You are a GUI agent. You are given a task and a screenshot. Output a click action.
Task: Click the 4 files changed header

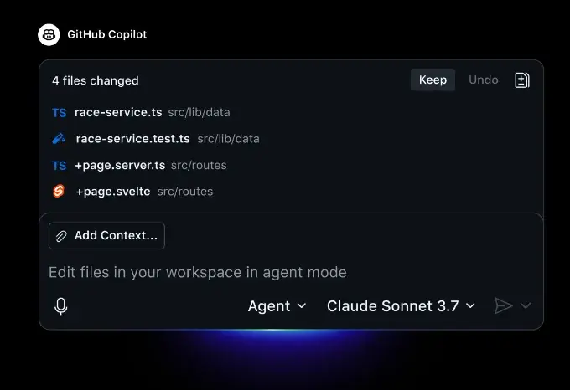pos(96,81)
